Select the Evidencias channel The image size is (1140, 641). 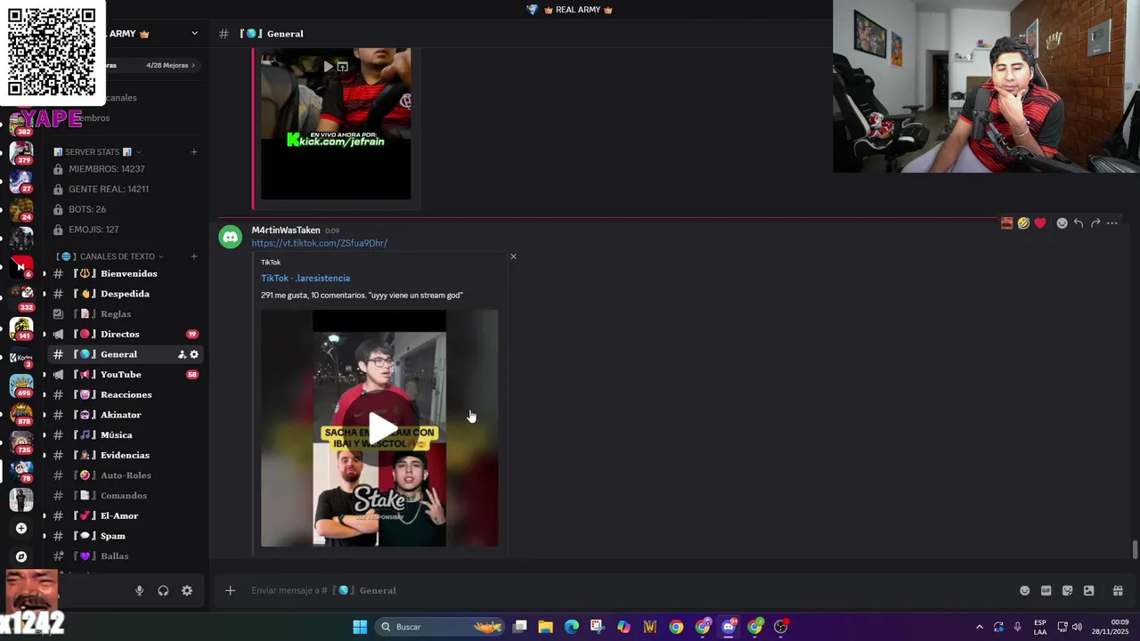125,455
